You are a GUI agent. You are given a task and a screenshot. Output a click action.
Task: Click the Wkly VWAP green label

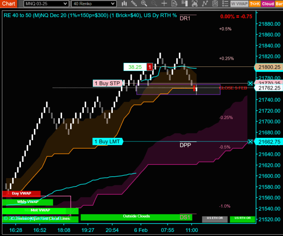(x=28, y=202)
